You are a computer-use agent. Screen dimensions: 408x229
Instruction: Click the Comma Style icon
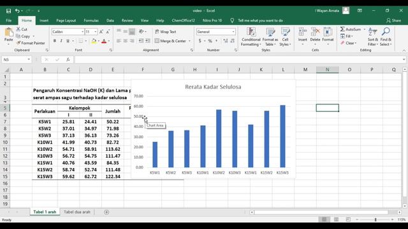pyautogui.click(x=216, y=41)
